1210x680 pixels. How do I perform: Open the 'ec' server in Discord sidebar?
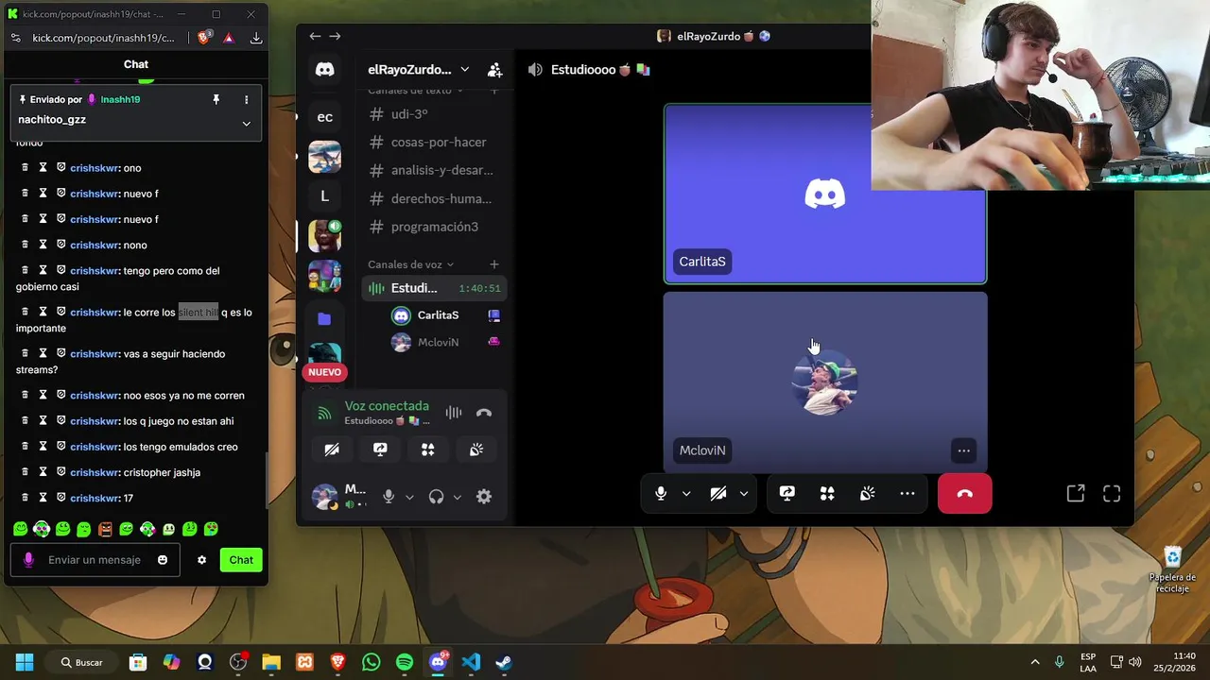click(324, 117)
